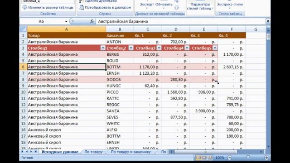
Task: Click Преобразовать в диапазон button
Action: tap(105, 8)
